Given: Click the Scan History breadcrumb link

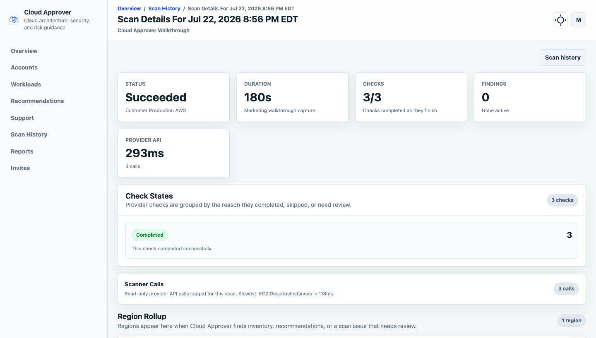Looking at the screenshot, I should [164, 8].
